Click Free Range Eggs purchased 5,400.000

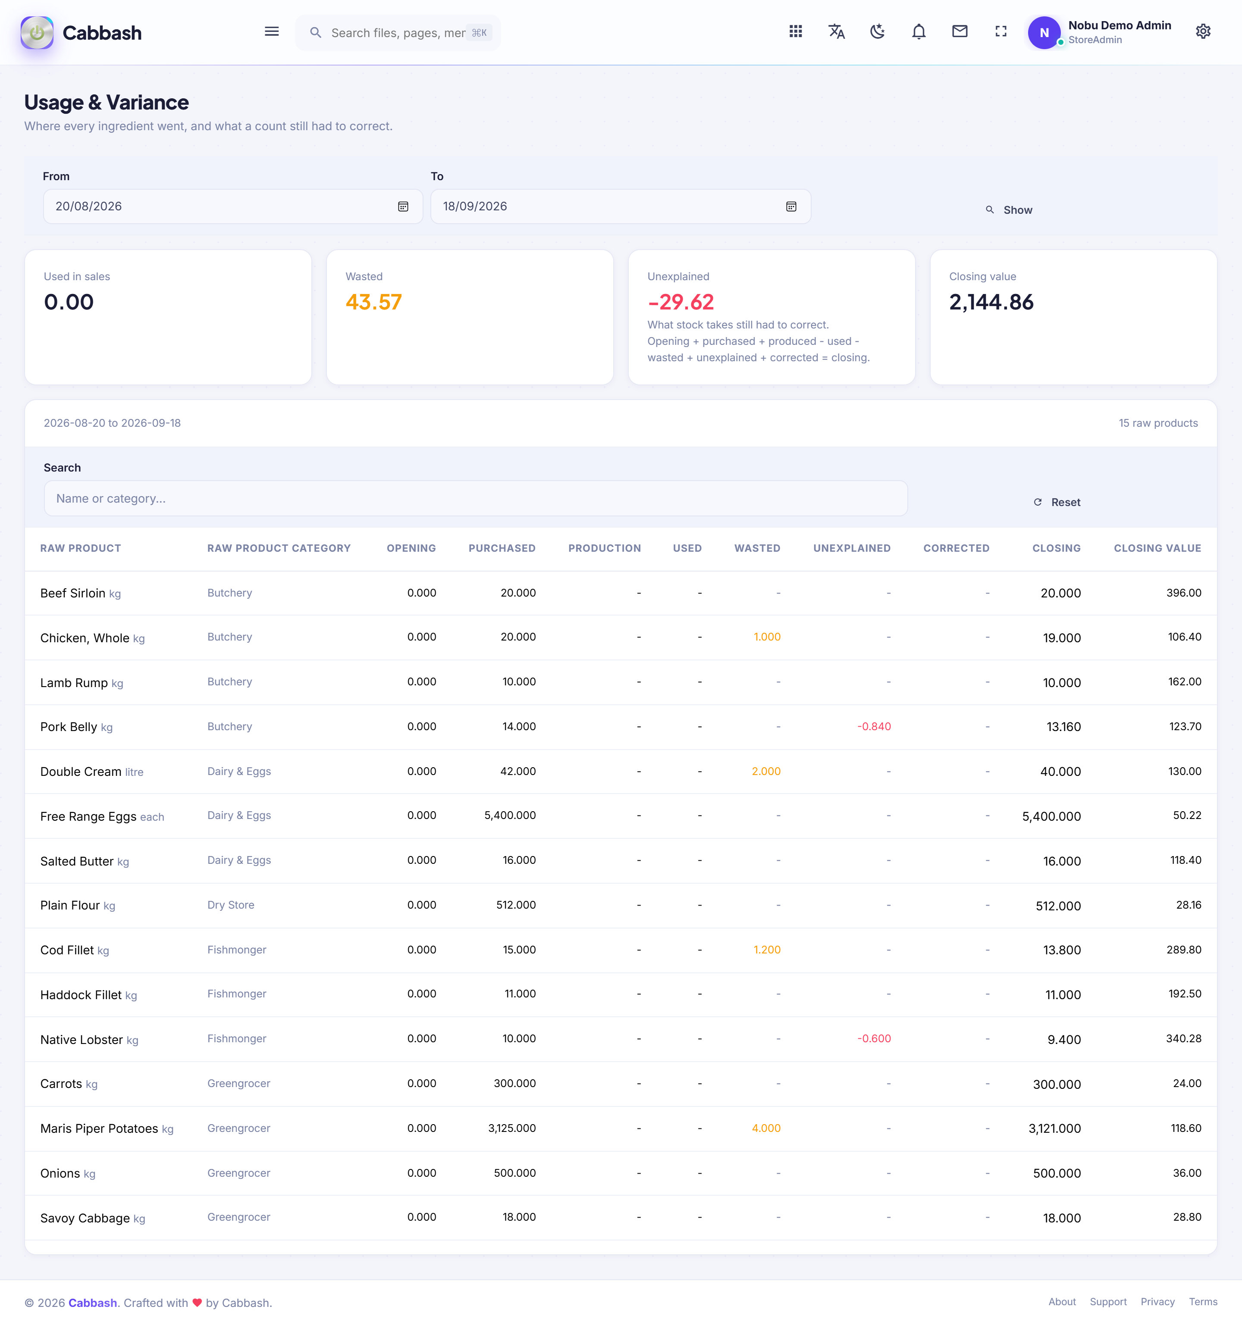pos(510,815)
